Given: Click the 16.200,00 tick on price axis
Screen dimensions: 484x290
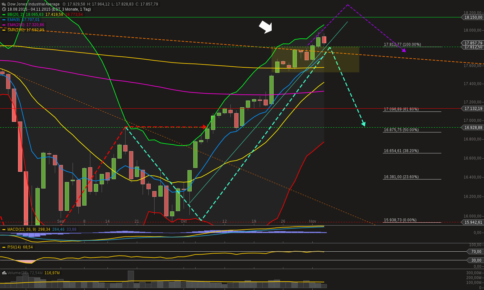Looking at the screenshot, I should [472, 197].
